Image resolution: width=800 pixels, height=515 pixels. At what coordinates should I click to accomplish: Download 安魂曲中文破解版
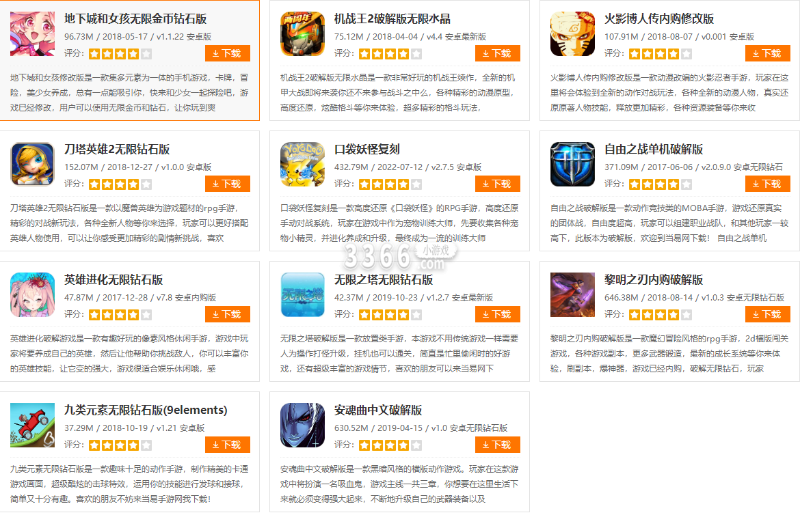coord(498,445)
